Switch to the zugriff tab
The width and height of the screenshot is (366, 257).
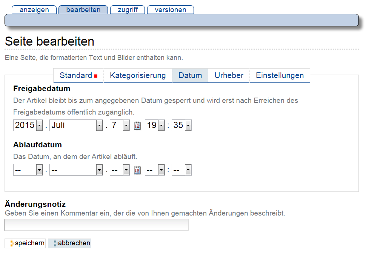[x=128, y=10]
